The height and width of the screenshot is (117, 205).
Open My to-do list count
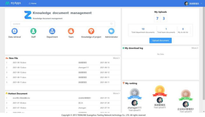pyautogui.click(x=183, y=29)
